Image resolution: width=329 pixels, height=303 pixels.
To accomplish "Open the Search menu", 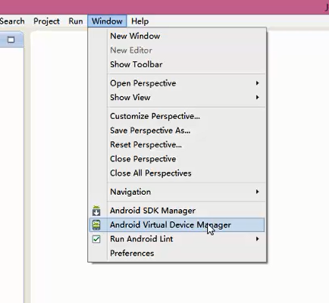I will click(12, 21).
